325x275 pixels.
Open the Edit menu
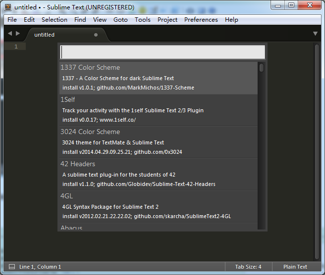click(29, 20)
